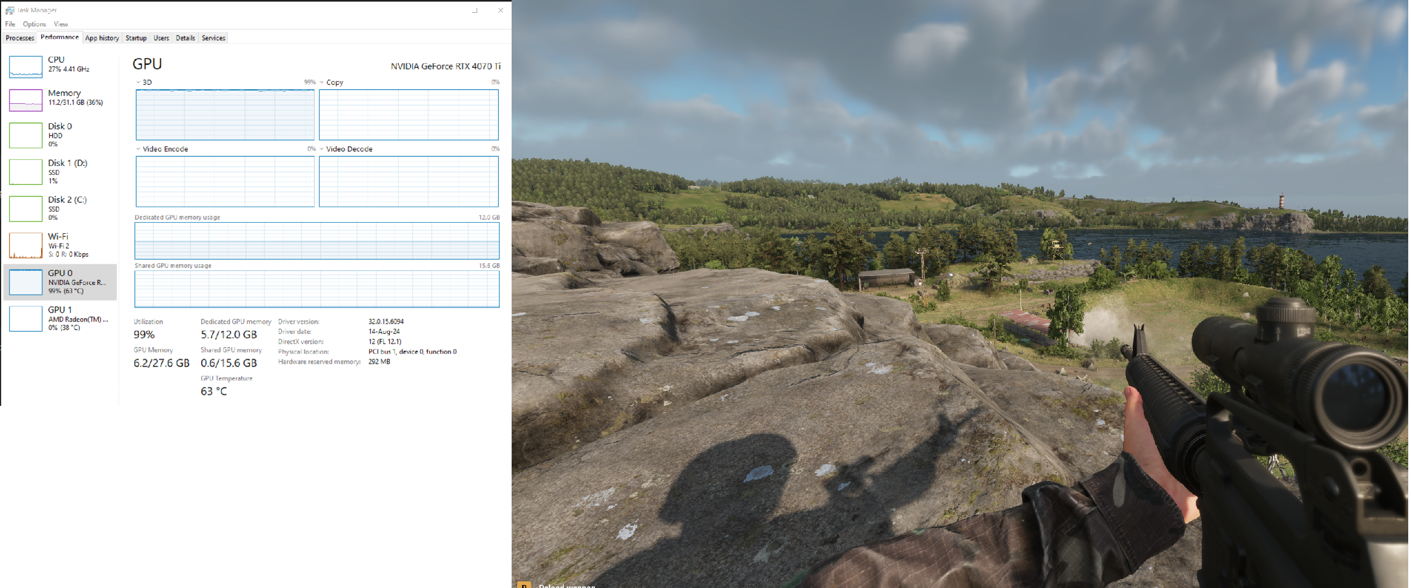Click the lighthouse in the game view
This screenshot has width=1411, height=588.
(x=1282, y=200)
